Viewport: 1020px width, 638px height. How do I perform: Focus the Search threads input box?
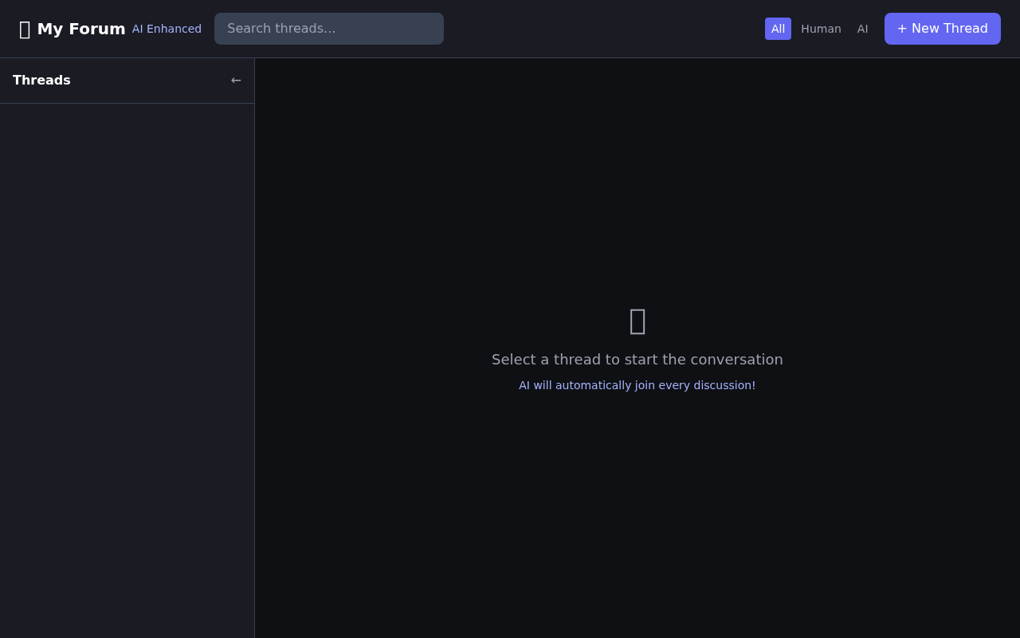pos(329,29)
